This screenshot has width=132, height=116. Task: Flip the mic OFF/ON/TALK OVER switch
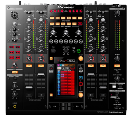(14, 41)
